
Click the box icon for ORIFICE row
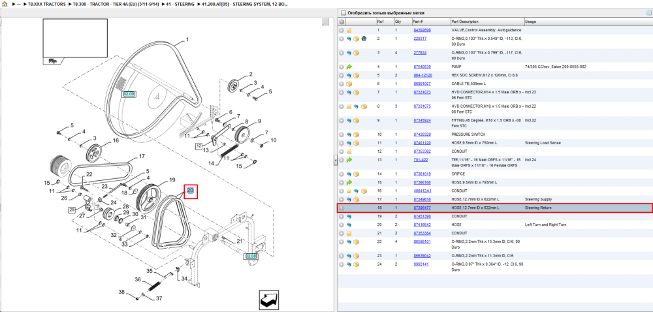click(x=356, y=174)
